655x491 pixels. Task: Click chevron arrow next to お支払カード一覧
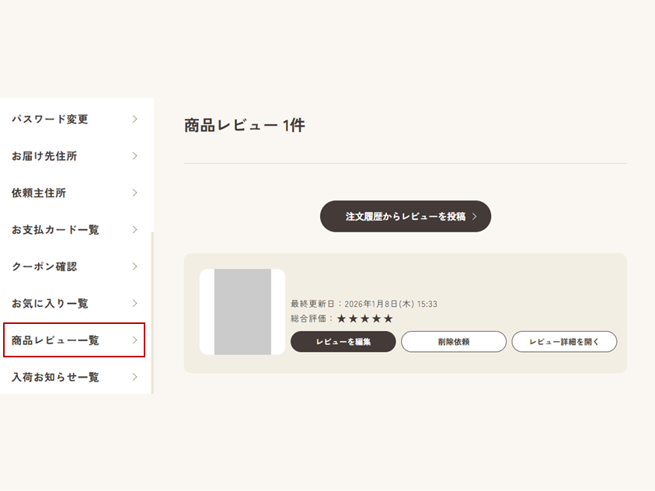[x=134, y=230]
